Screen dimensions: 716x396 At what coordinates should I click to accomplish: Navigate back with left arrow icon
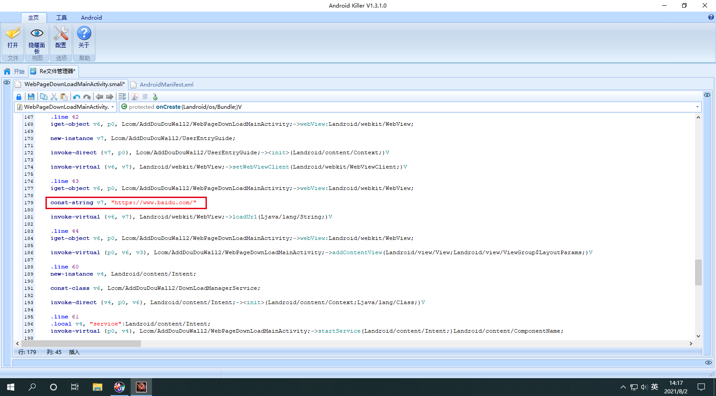[99, 97]
